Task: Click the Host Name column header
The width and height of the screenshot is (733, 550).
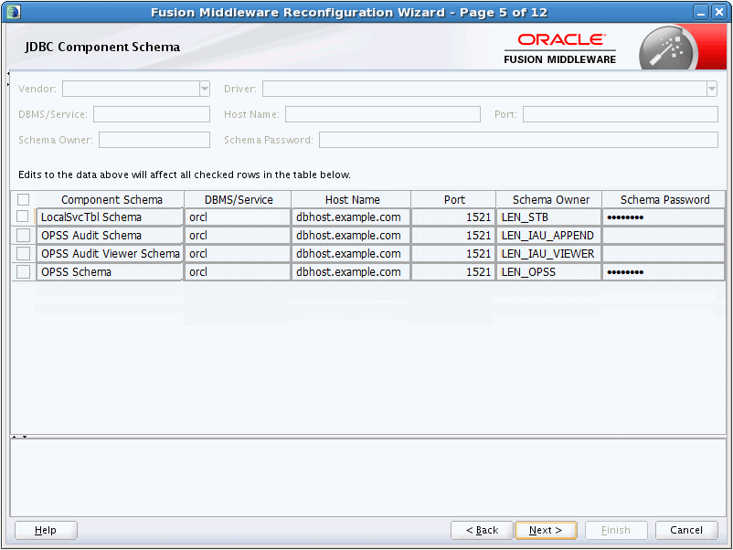Action: coord(352,199)
